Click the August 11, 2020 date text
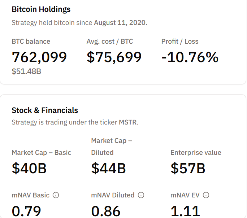 [120, 22]
